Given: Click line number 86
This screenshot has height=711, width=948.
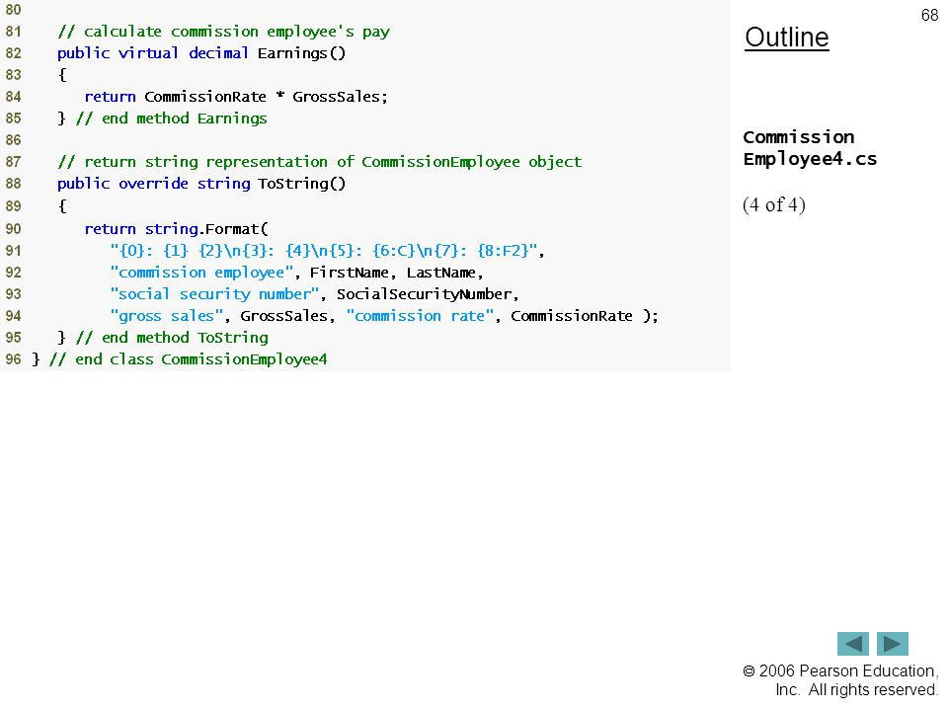Looking at the screenshot, I should (13, 140).
